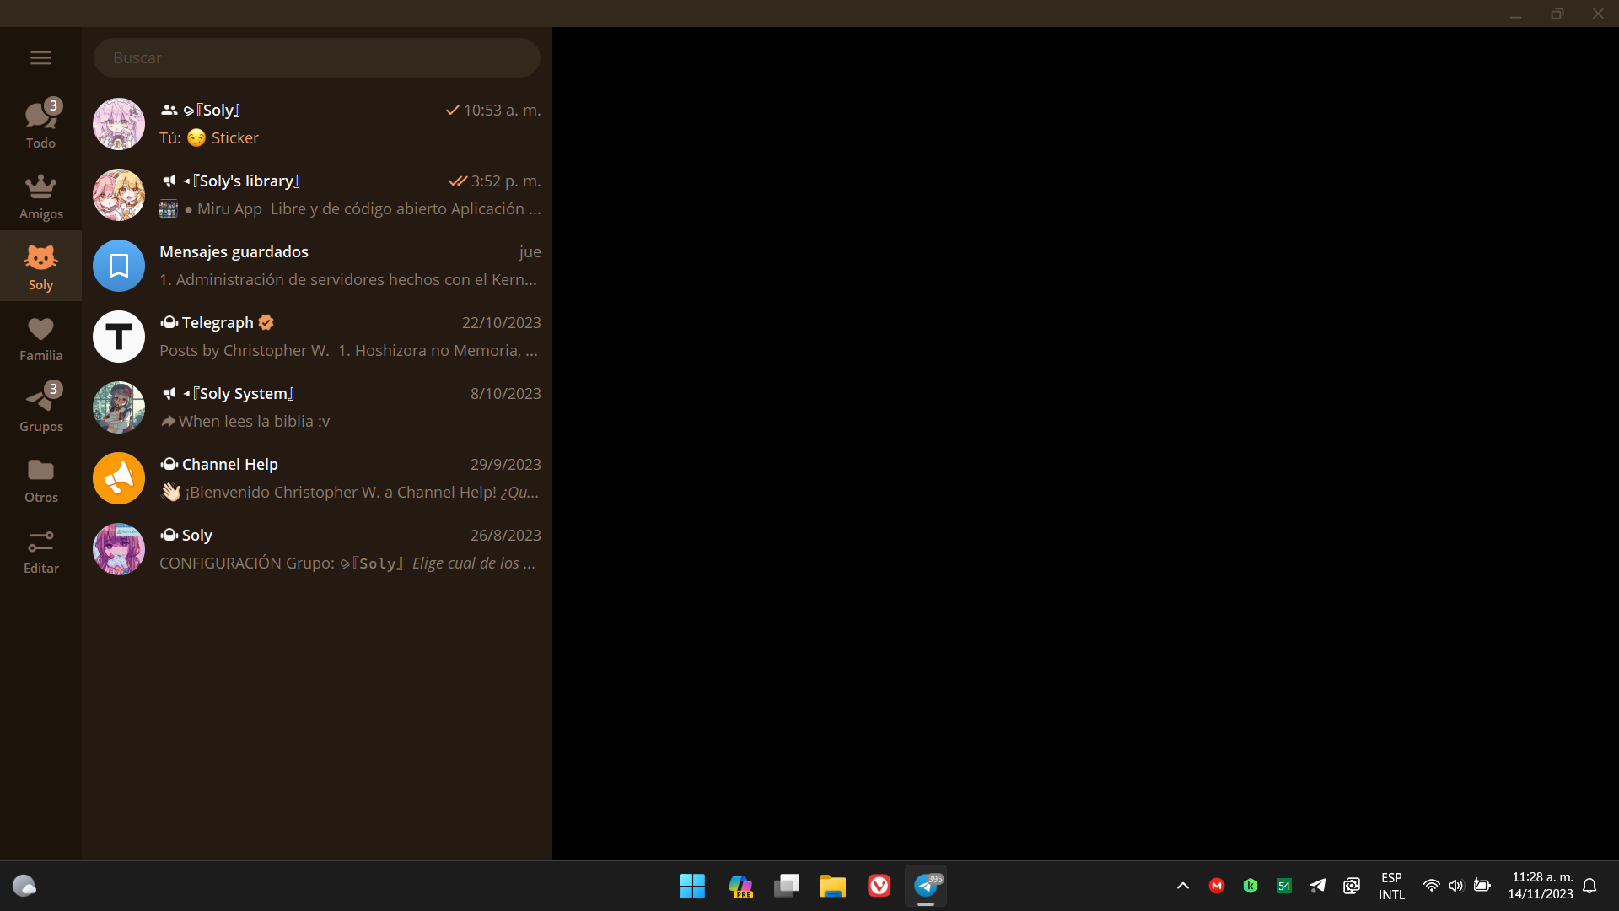Launch Vivaldi from the taskbar
1619x911 pixels.
click(879, 886)
